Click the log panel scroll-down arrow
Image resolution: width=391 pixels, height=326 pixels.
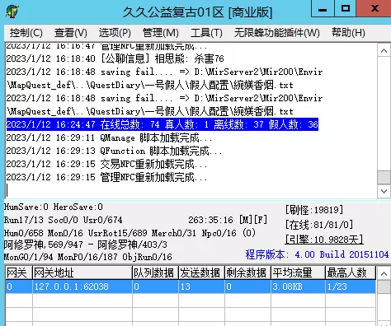(x=384, y=191)
